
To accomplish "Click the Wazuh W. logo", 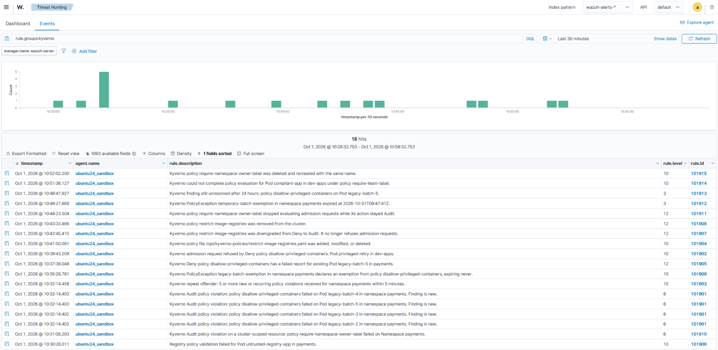I will (20, 7).
